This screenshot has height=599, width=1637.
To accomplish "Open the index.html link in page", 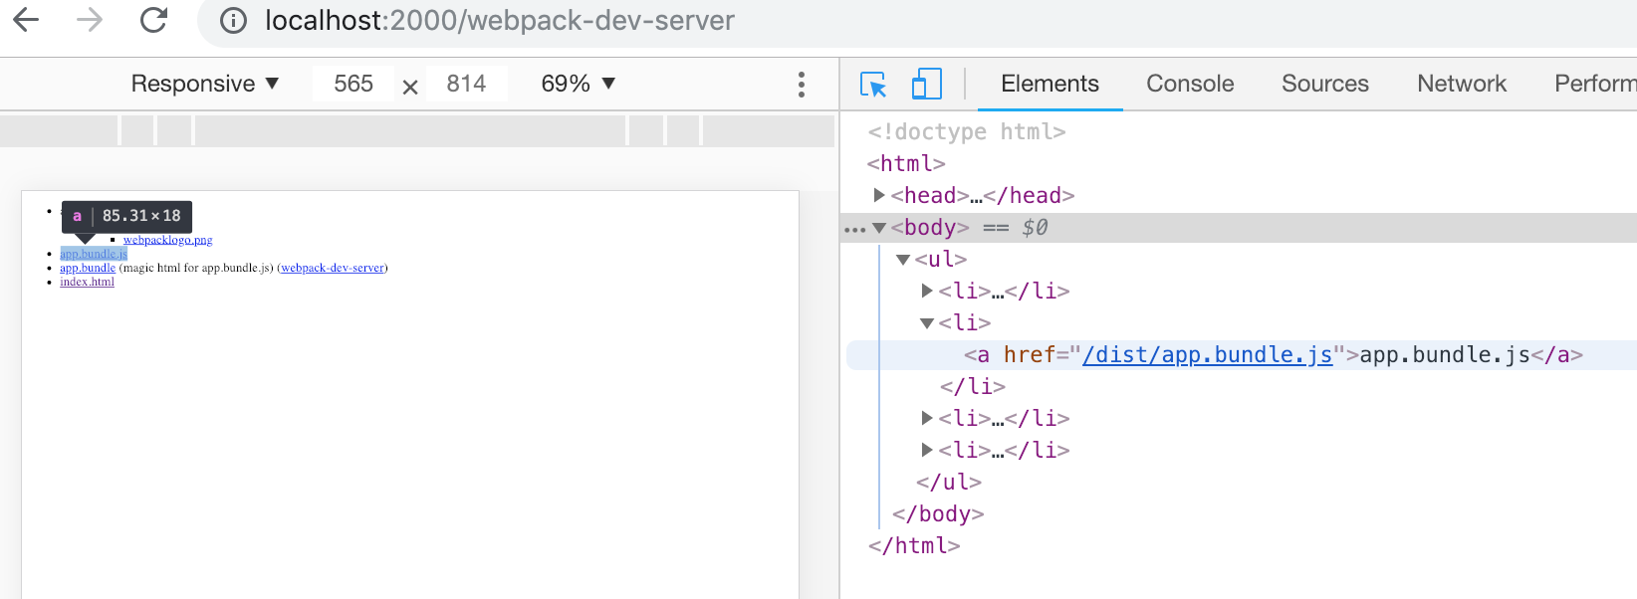I will (x=87, y=283).
